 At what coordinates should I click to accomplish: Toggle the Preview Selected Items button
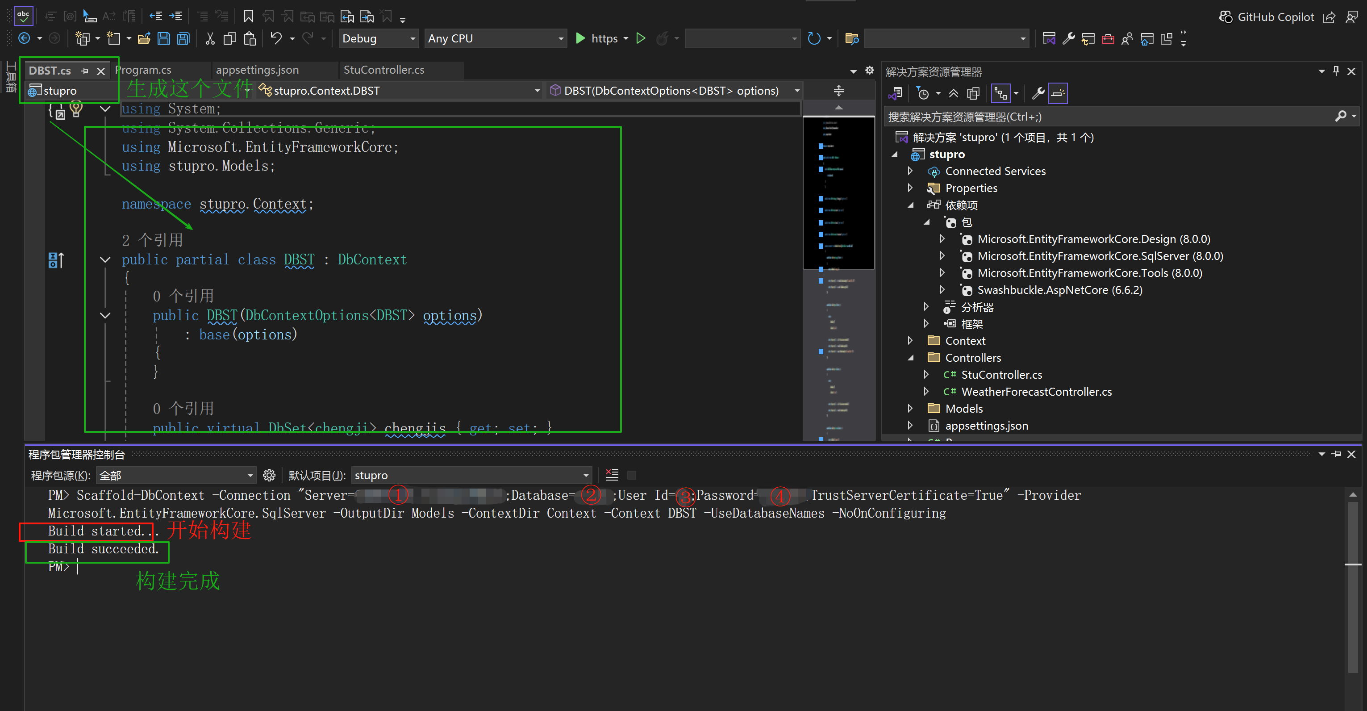coord(1058,93)
